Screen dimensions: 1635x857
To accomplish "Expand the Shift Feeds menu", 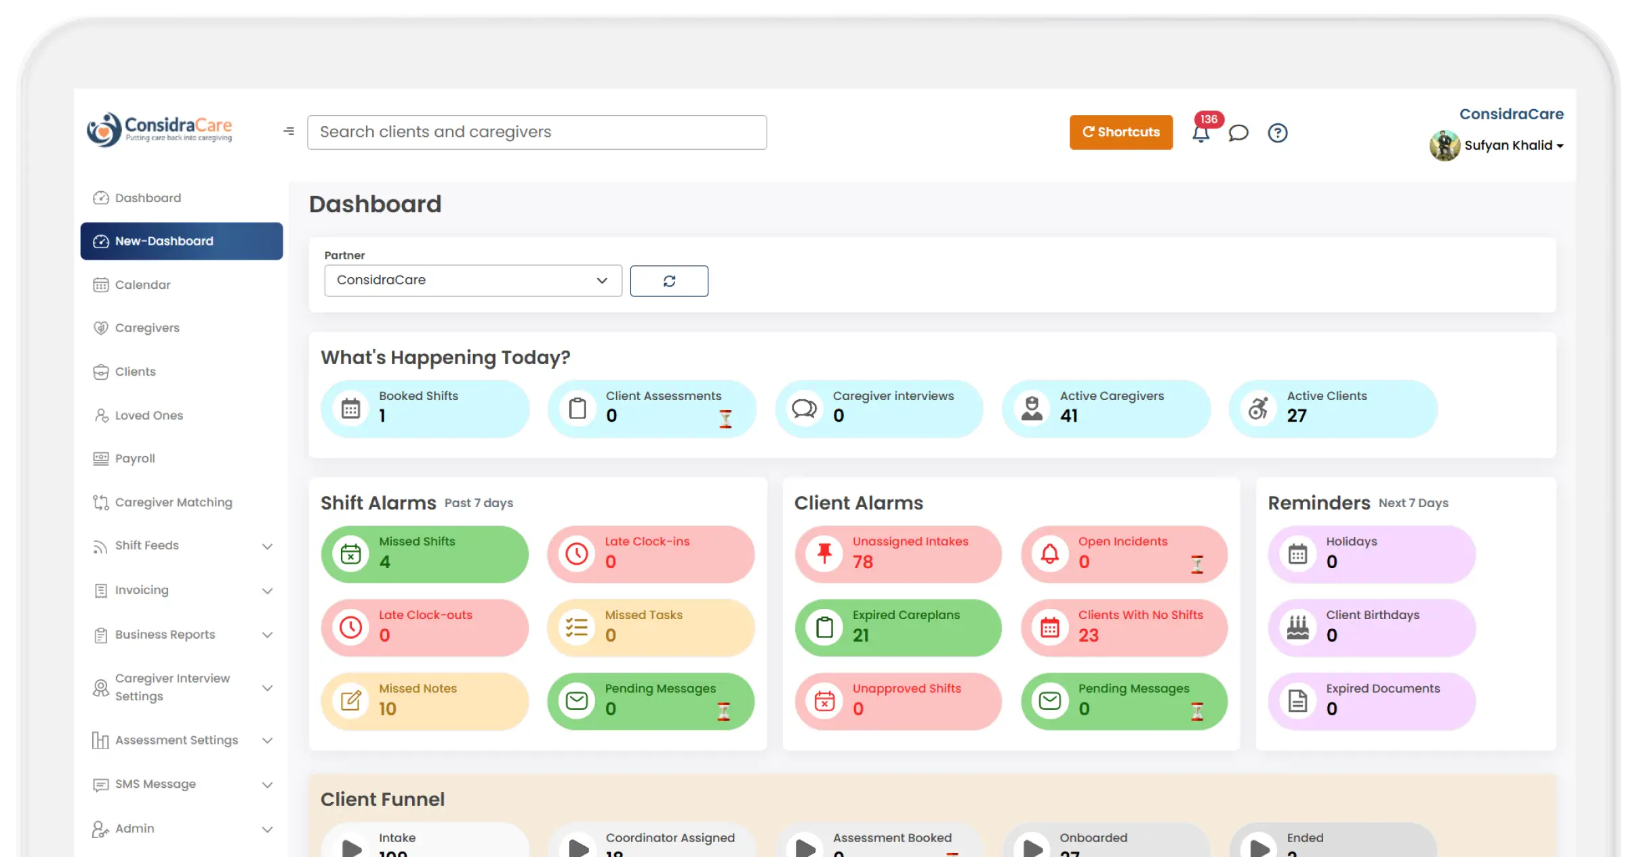I will coord(267,546).
